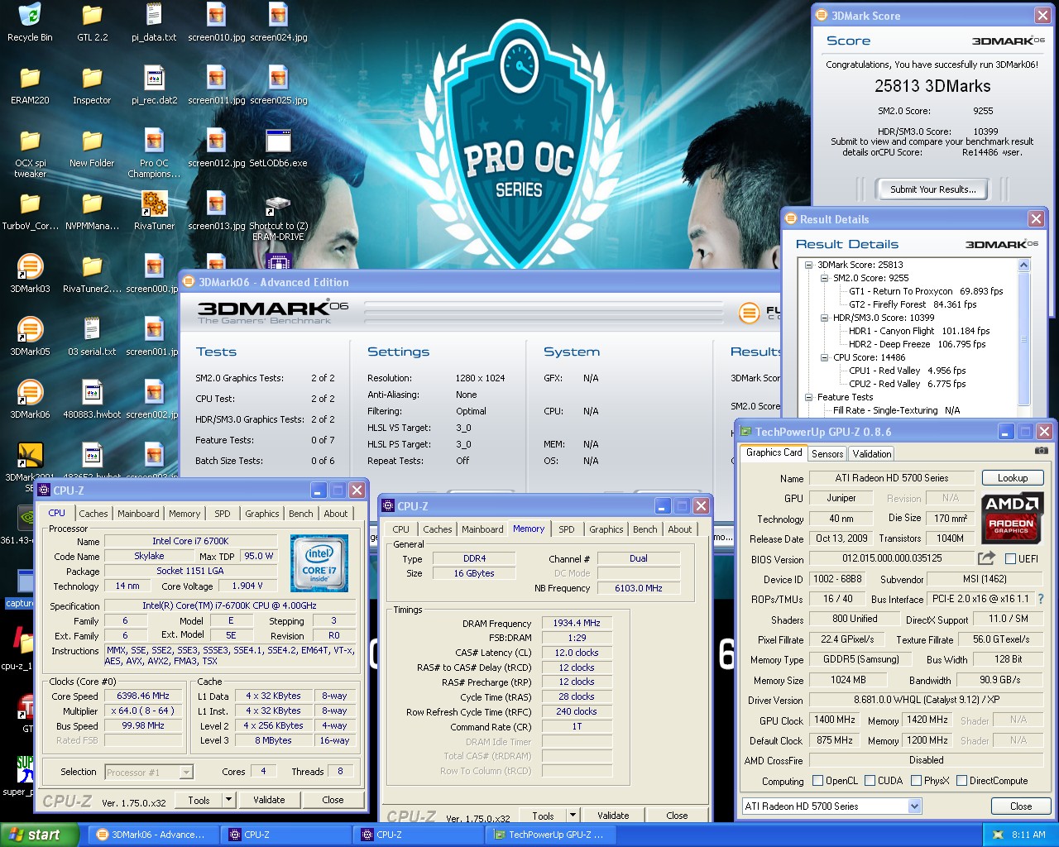Open the Processor #1 selection dropdown
The height and width of the screenshot is (847, 1059).
149,772
